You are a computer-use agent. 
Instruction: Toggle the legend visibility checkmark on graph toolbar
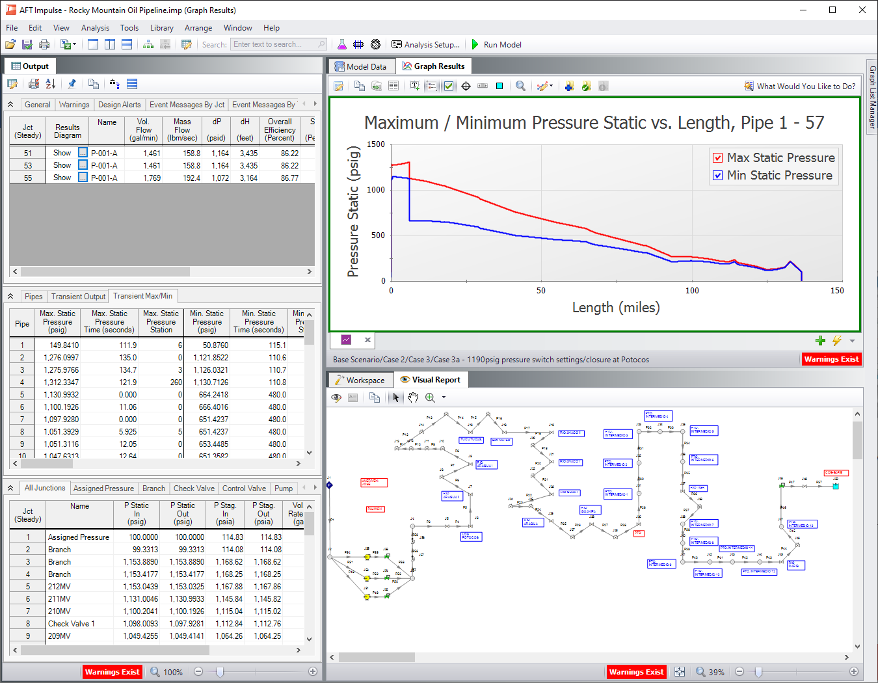tap(448, 85)
